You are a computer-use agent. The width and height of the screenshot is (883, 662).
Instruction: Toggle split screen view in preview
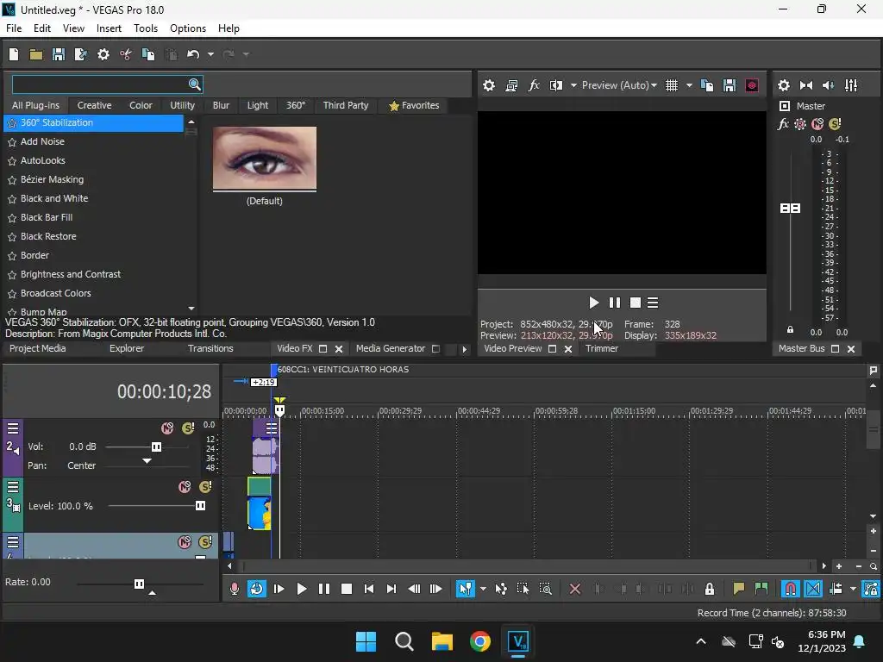point(556,85)
